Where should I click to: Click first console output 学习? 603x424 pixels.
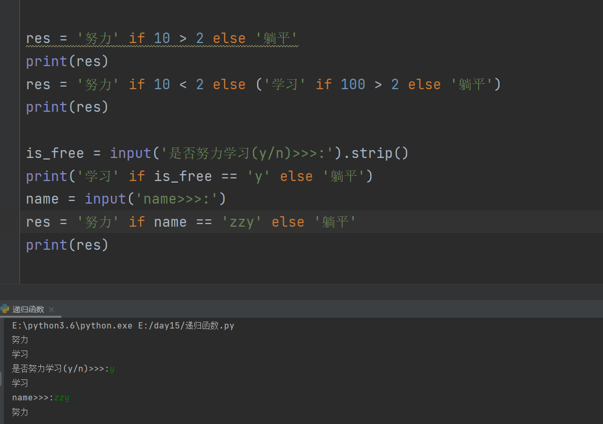coord(20,354)
